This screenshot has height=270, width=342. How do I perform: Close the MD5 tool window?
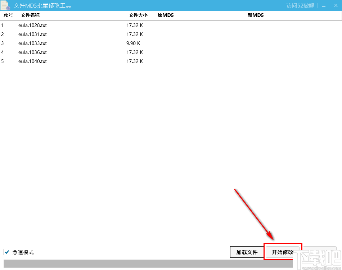tap(336, 6)
